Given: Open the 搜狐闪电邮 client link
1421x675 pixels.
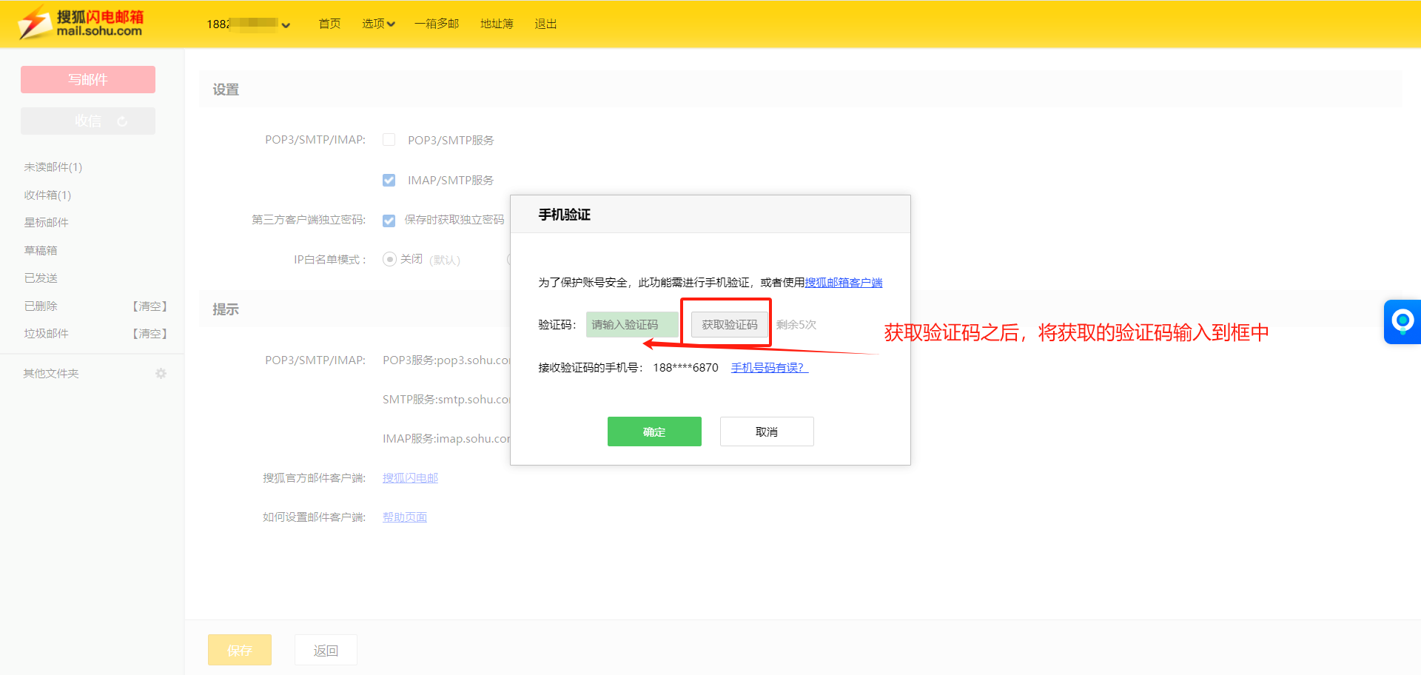Looking at the screenshot, I should (x=410, y=478).
